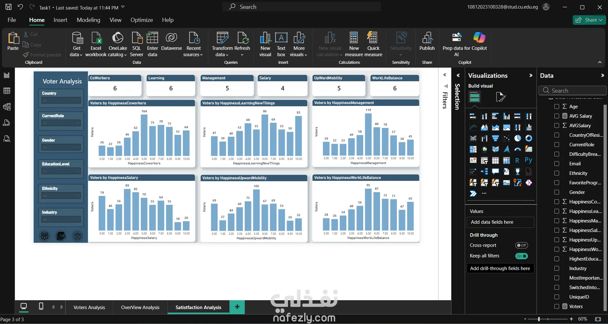Open TMDL view in sidebar
608x324 pixels.
click(7, 138)
